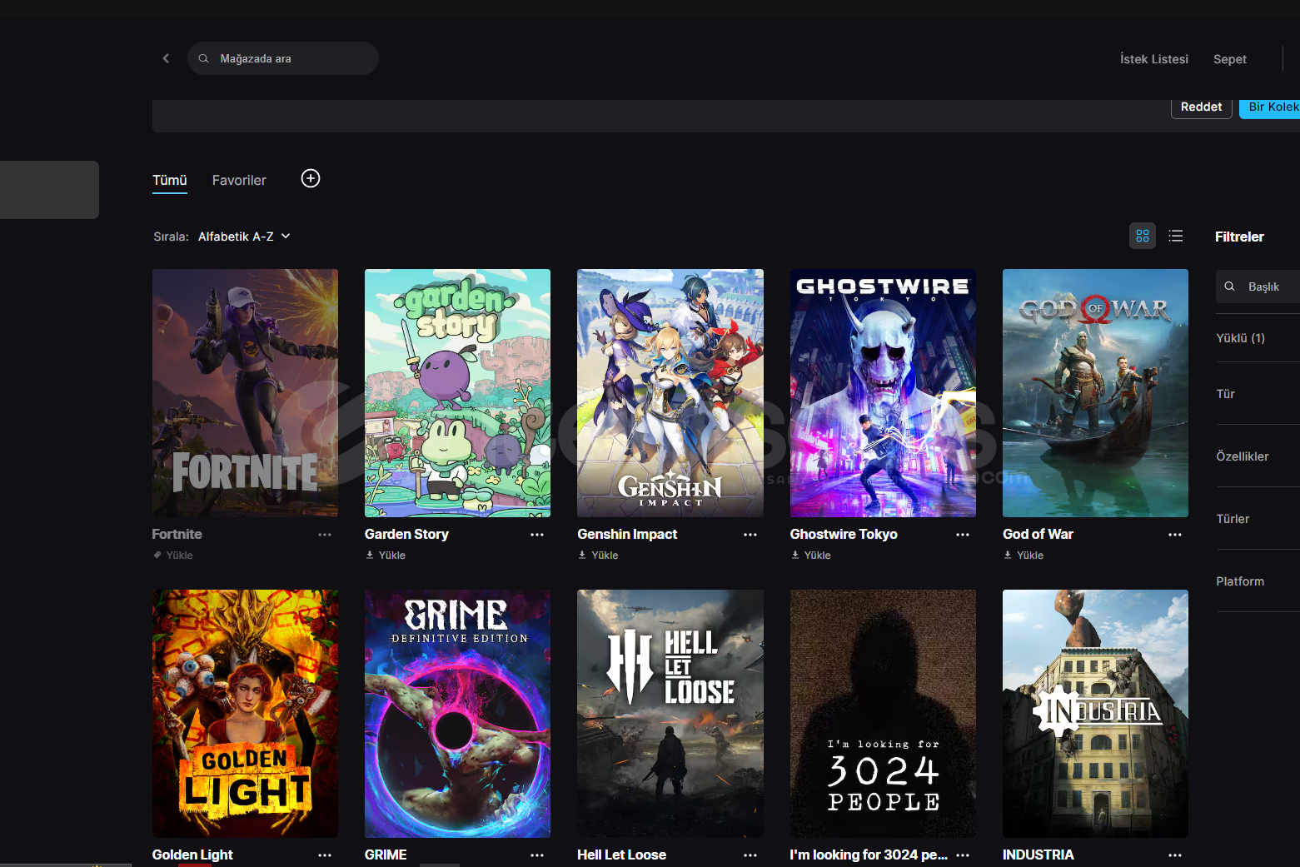Open the Genshin Impact cover art
1300x867 pixels.
pyautogui.click(x=670, y=393)
